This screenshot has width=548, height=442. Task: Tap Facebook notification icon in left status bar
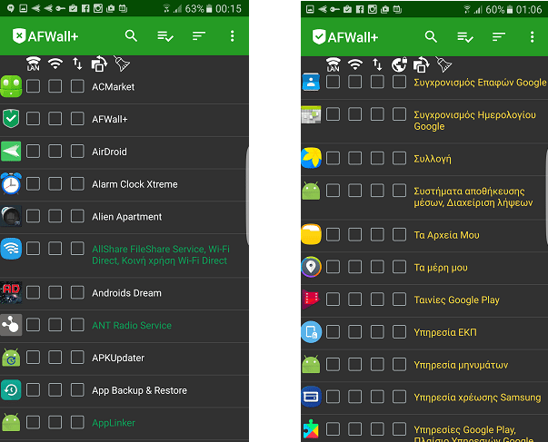tap(85, 8)
